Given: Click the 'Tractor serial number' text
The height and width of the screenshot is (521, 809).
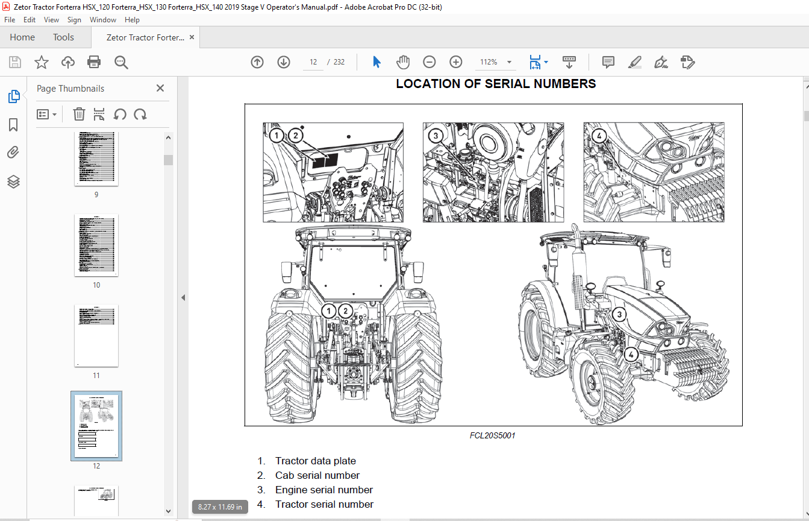Looking at the screenshot, I should pyautogui.click(x=325, y=504).
